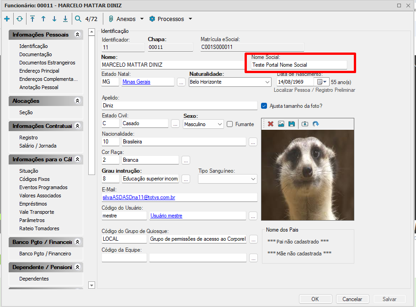This screenshot has width=416, height=307.
Task: Open Seção in the sidebar
Action: pos(26,112)
